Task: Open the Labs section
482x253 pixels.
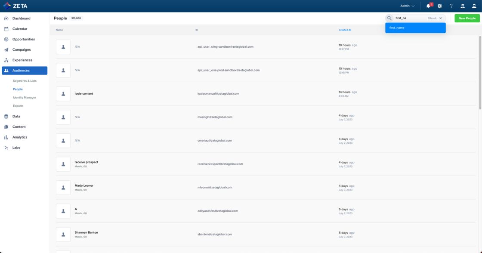Action: click(x=16, y=148)
